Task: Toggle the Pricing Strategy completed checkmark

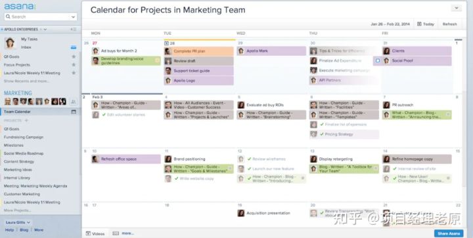Action: pyautogui.click(x=322, y=134)
